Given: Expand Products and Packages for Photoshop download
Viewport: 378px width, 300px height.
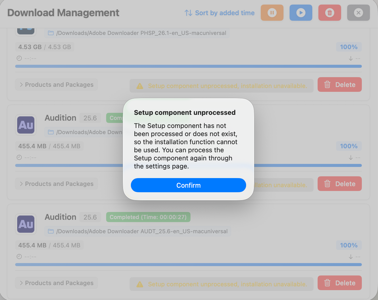Looking at the screenshot, I should (x=56, y=85).
